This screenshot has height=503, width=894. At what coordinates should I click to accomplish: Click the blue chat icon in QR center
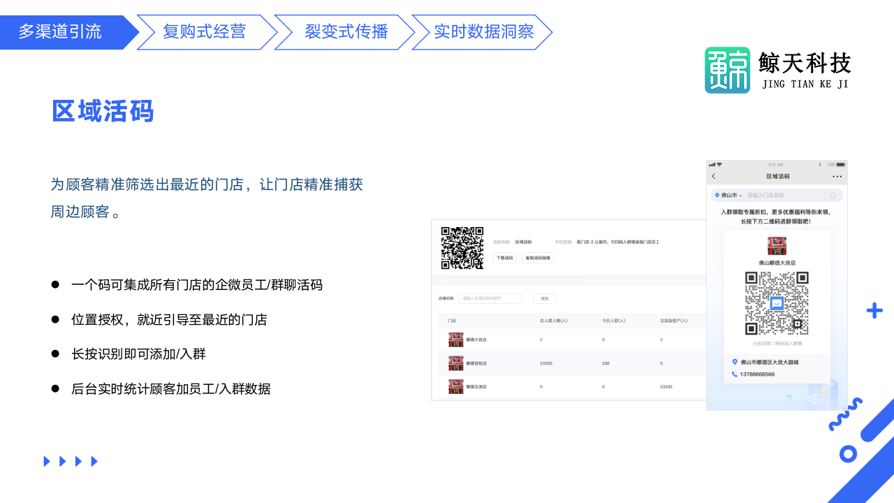pos(777,303)
